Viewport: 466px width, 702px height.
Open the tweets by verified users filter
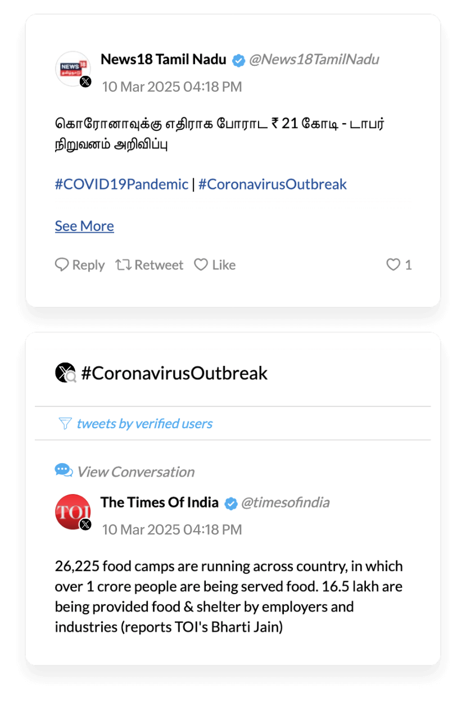[x=144, y=423]
